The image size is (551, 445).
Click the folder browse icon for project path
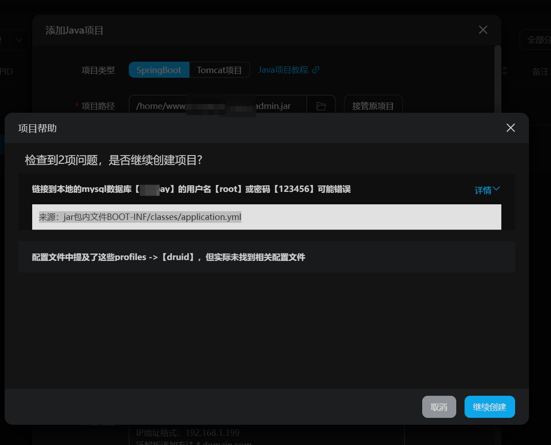[x=321, y=106]
